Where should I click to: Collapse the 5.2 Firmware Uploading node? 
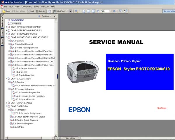9,89
